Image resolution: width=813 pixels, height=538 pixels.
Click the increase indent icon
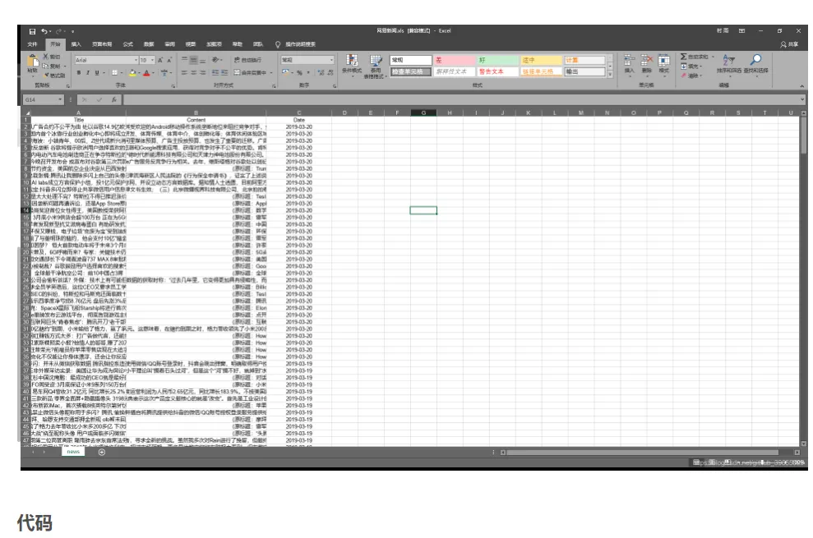(x=224, y=73)
